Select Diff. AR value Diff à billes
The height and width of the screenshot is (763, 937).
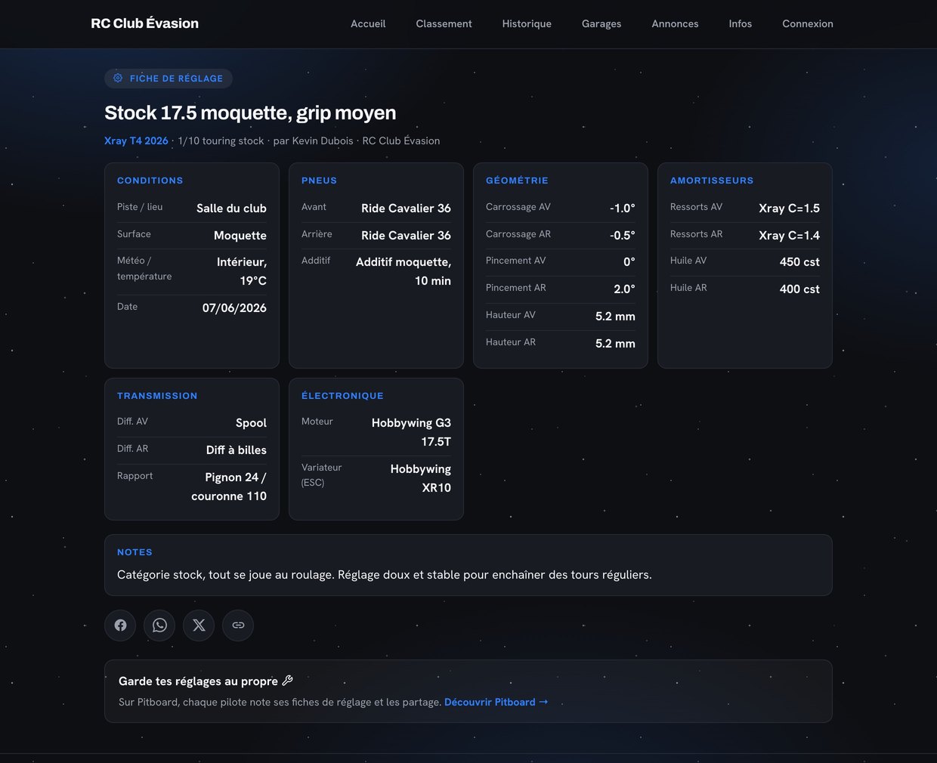pyautogui.click(x=237, y=450)
